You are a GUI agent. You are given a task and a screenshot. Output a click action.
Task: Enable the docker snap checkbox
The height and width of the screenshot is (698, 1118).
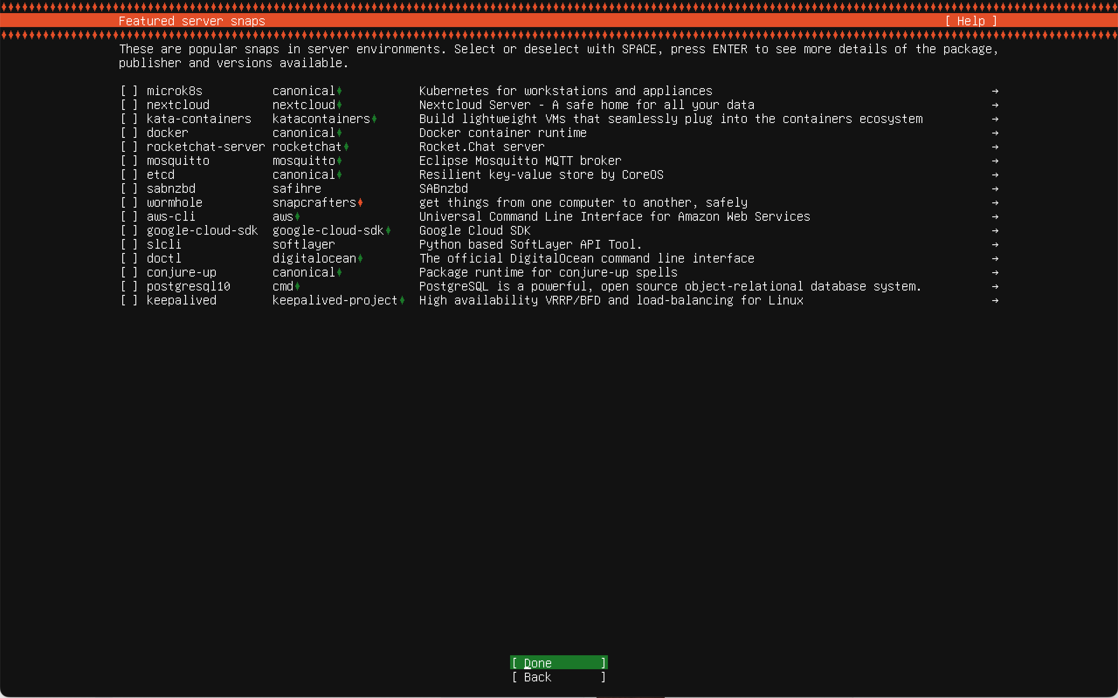[x=129, y=133]
